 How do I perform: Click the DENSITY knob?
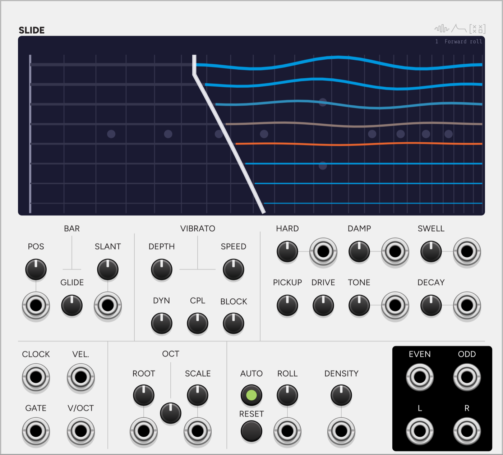tap(341, 395)
